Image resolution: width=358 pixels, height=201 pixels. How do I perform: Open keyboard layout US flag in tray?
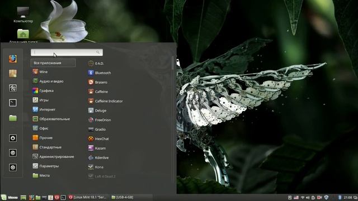(296, 197)
